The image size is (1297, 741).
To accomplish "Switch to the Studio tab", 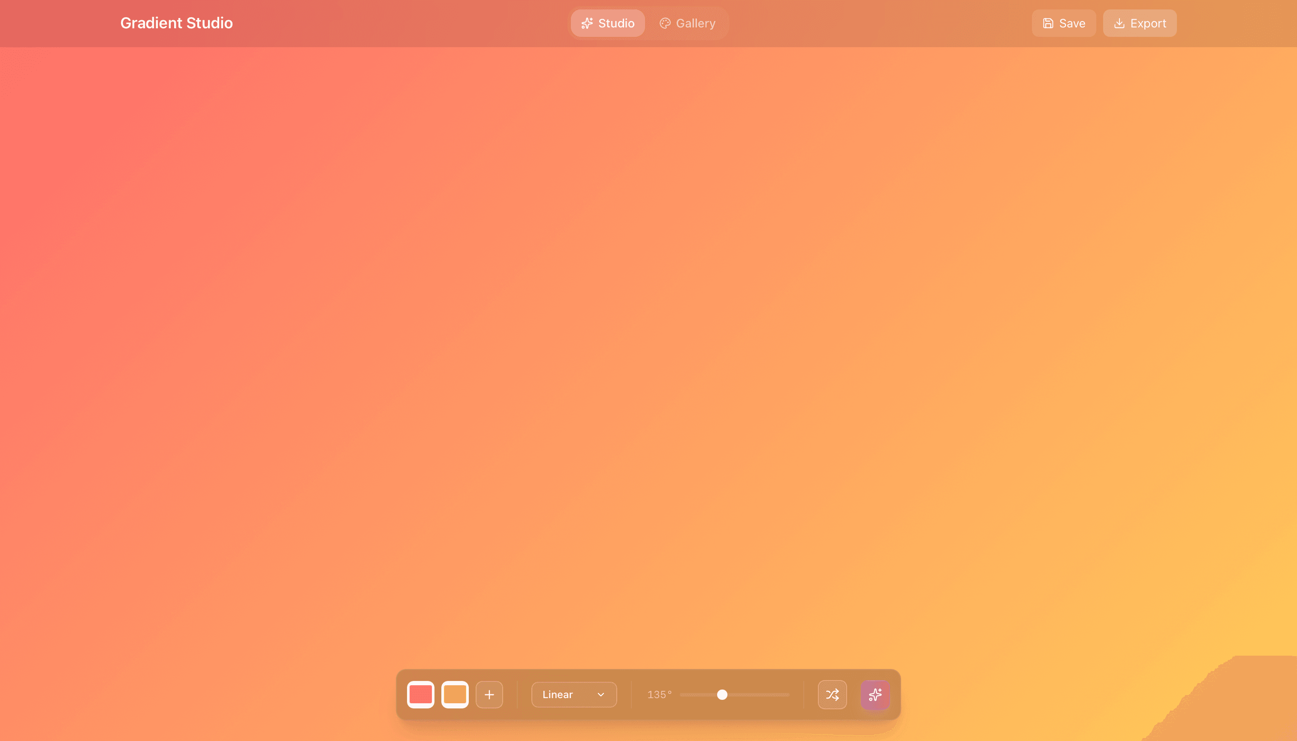I will coord(607,23).
